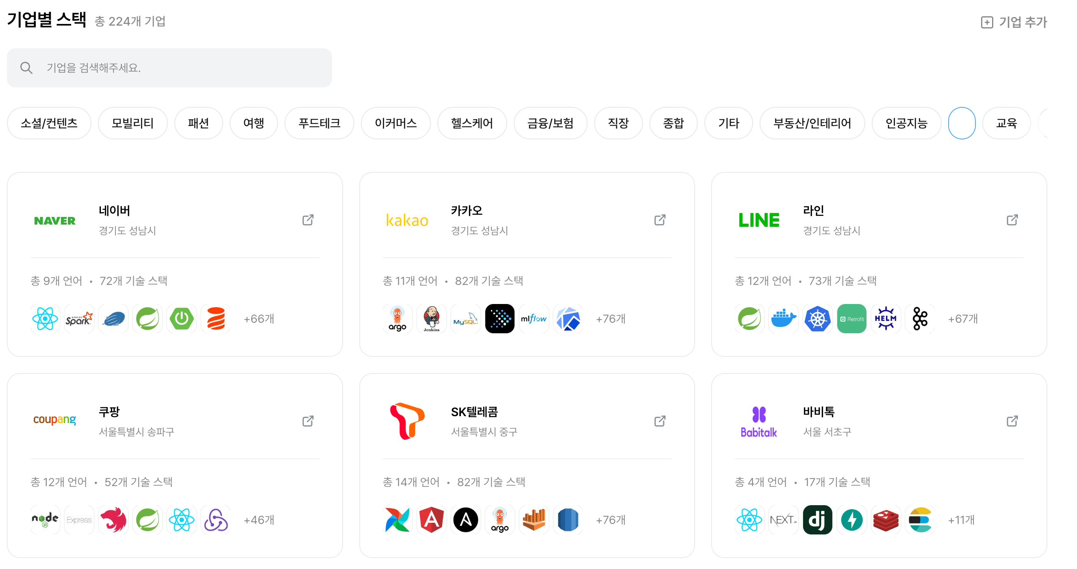The height and width of the screenshot is (569, 1077).
Task: Click the magnifier search icon
Action: click(26, 68)
